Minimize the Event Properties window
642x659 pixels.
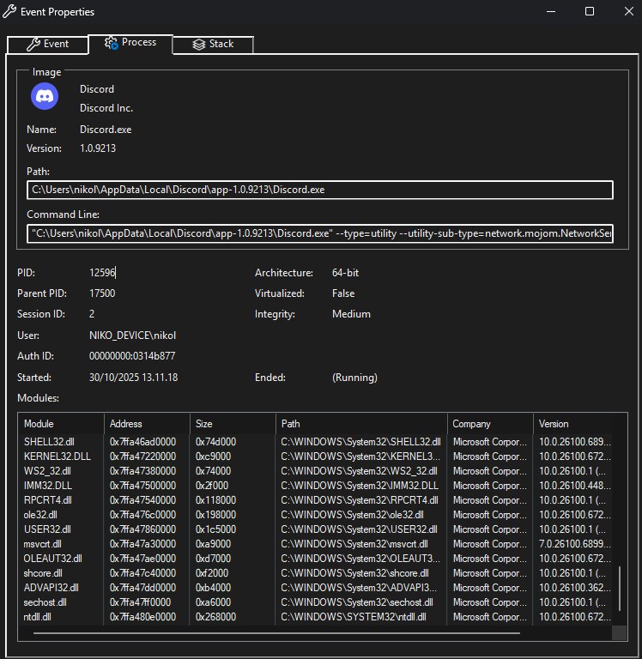click(551, 11)
